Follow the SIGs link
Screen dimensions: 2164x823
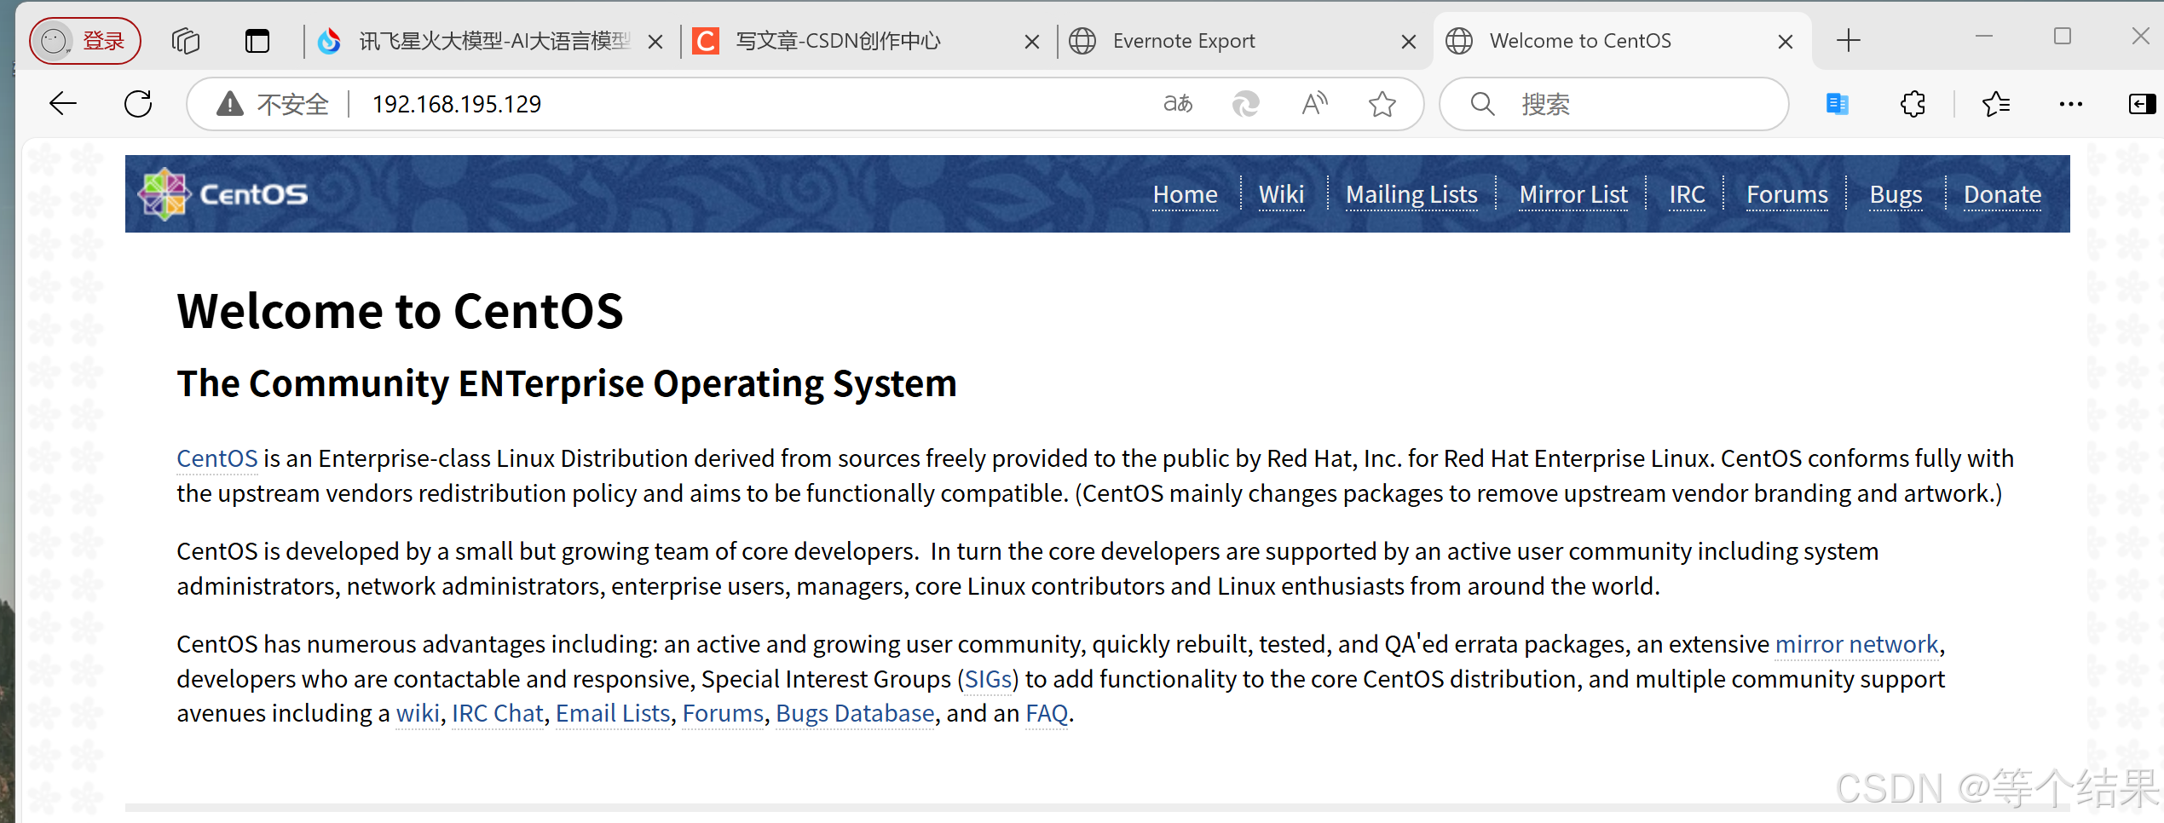(x=988, y=679)
